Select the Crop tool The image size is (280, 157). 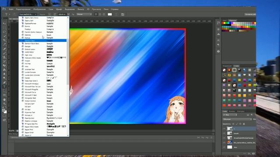4,41
